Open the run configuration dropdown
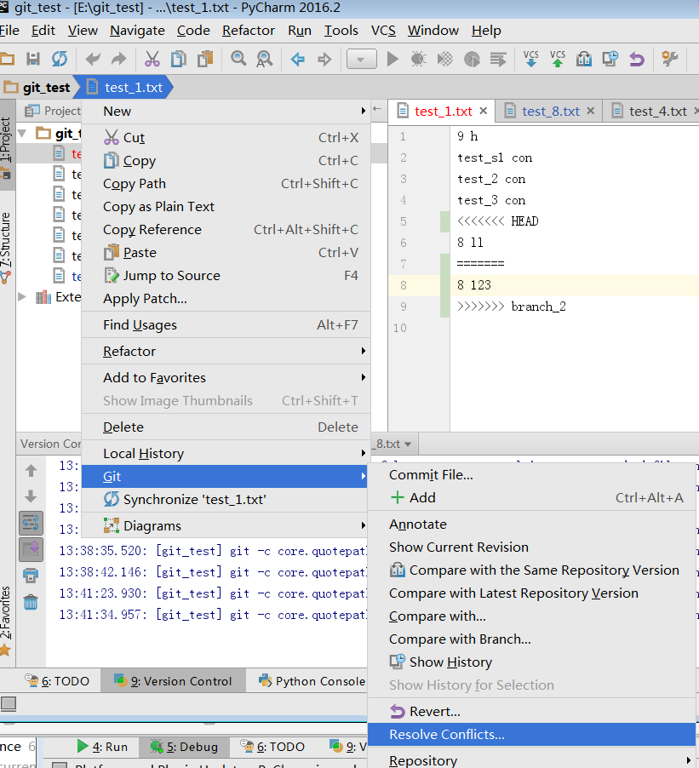The width and height of the screenshot is (699, 768). point(362,60)
